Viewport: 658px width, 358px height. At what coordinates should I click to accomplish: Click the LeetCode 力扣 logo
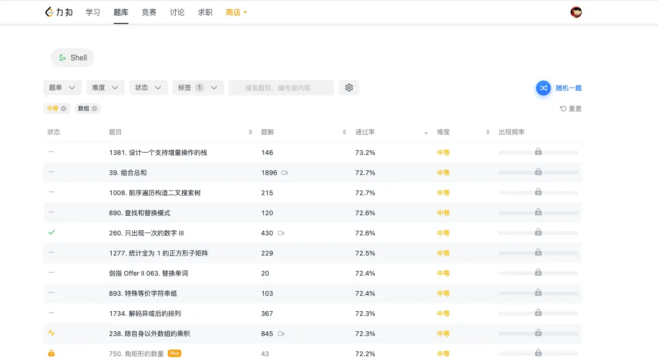pyautogui.click(x=59, y=12)
